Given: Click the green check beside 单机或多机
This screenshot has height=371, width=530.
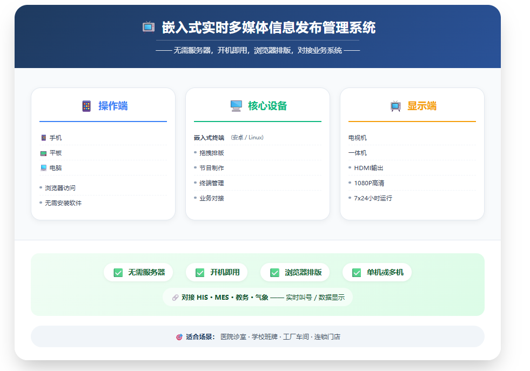Looking at the screenshot, I should coord(357,272).
